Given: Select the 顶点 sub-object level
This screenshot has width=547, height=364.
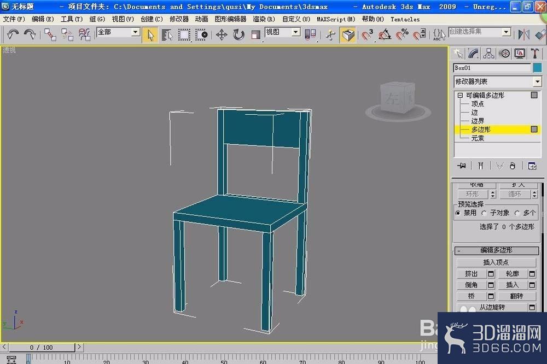Looking at the screenshot, I should coord(478,104).
